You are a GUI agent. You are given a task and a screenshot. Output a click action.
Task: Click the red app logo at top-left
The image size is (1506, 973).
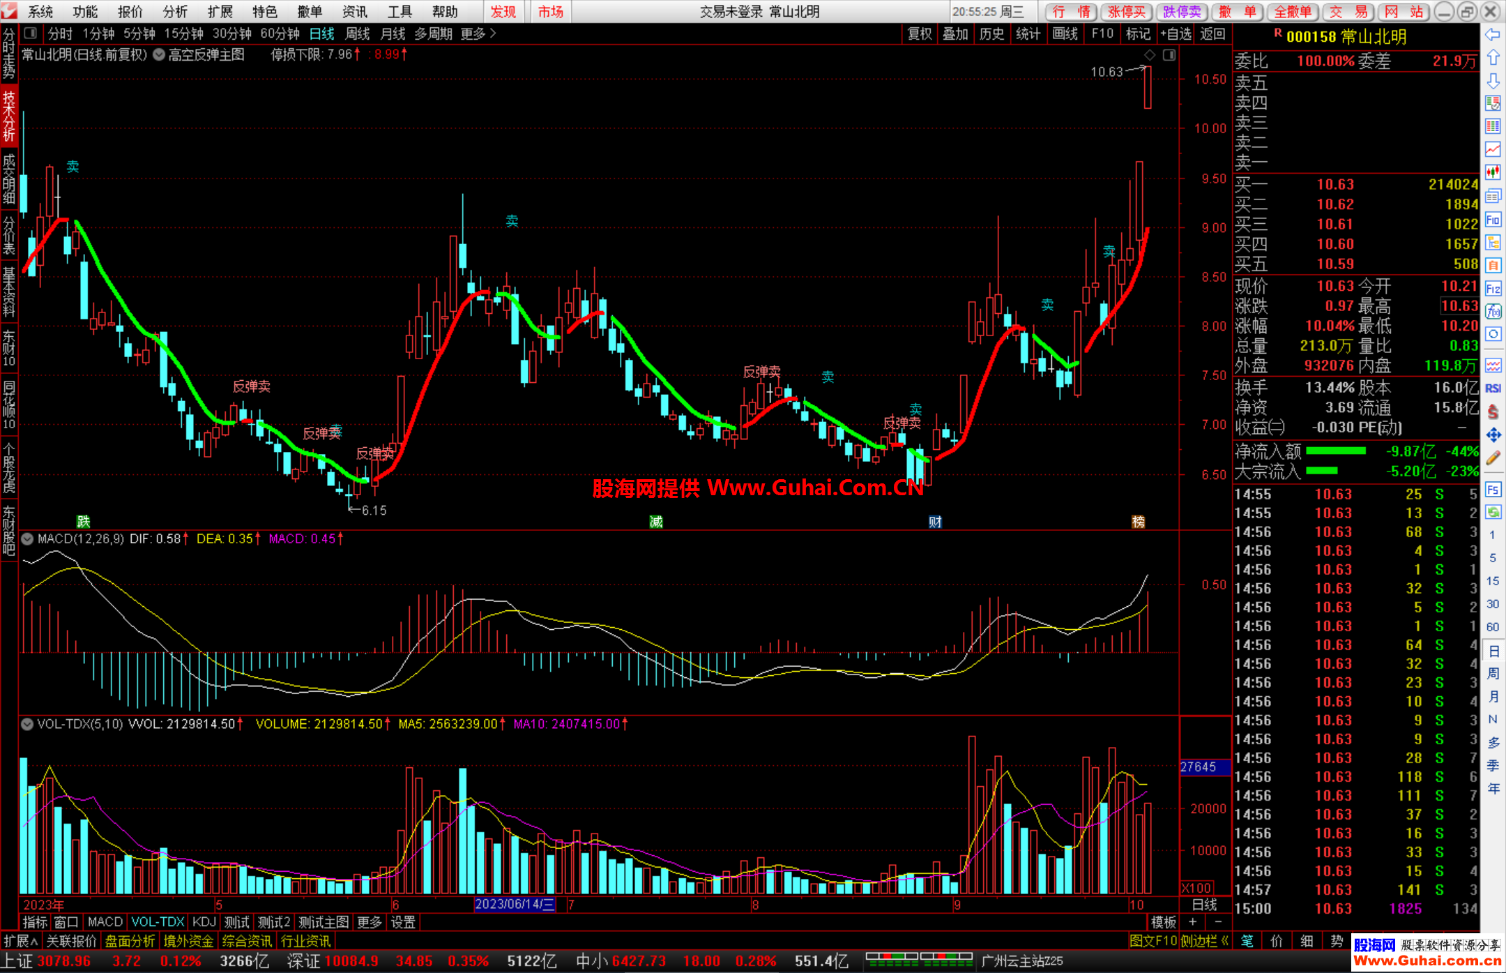(x=9, y=11)
